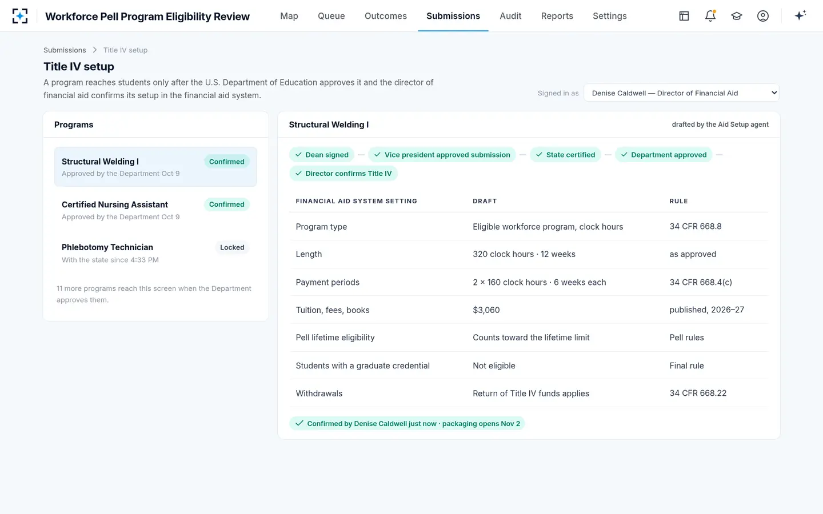This screenshot has height=514, width=823.
Task: Click the Dean signed step chip
Action: 322,155
